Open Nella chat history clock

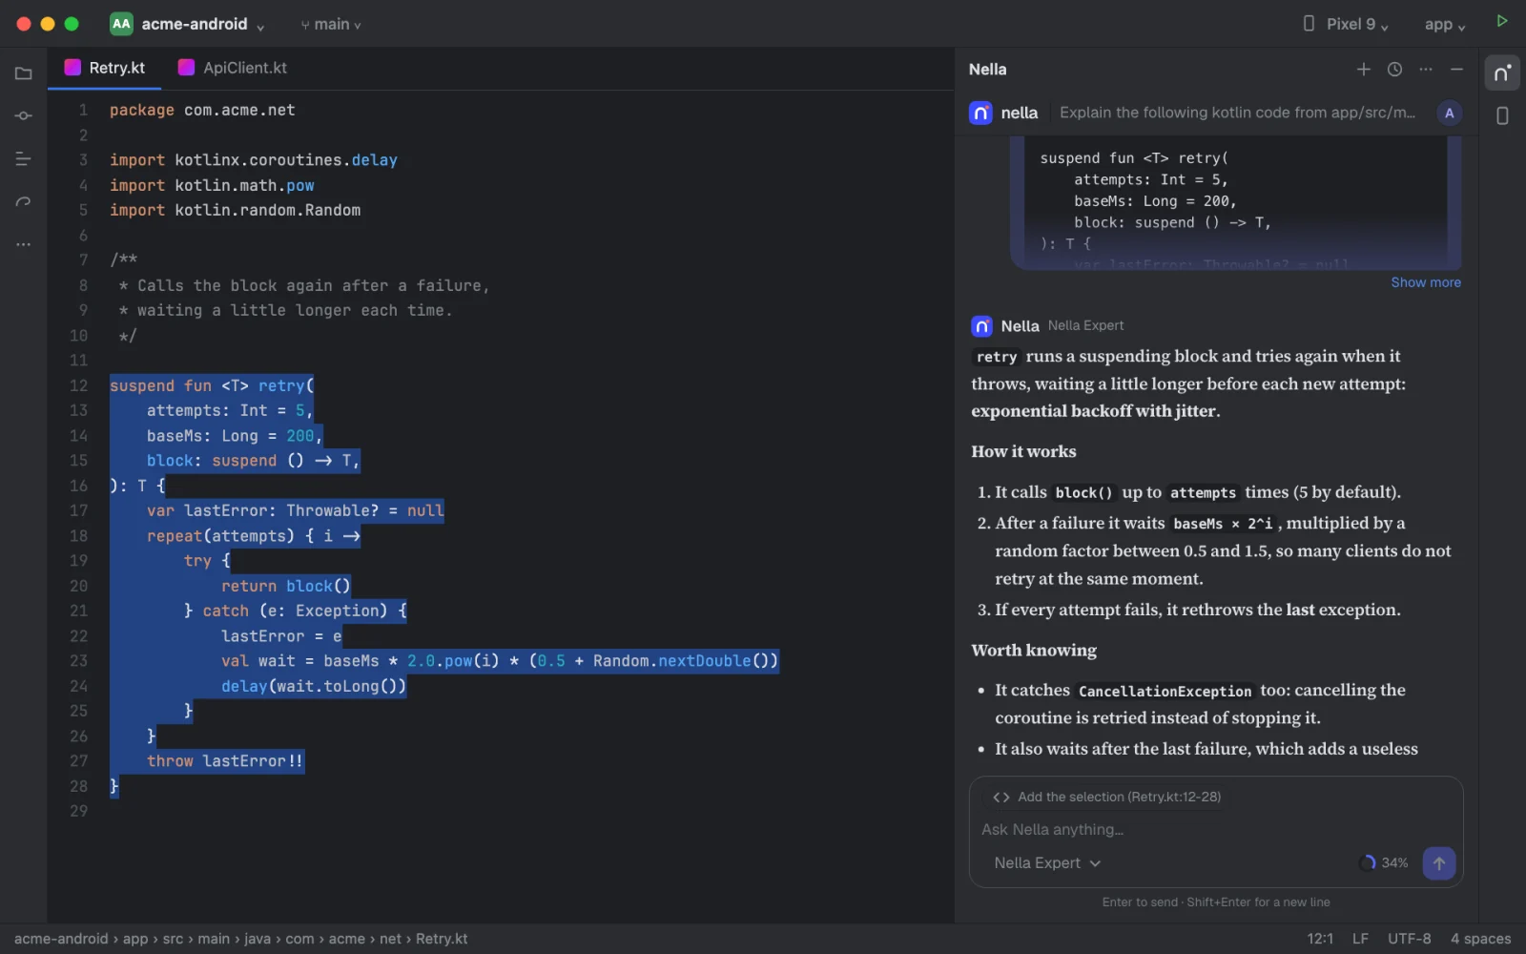(1394, 70)
